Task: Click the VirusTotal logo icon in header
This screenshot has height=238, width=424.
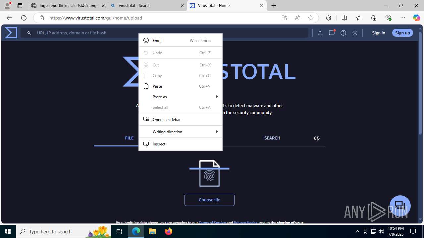Action: tap(11, 33)
